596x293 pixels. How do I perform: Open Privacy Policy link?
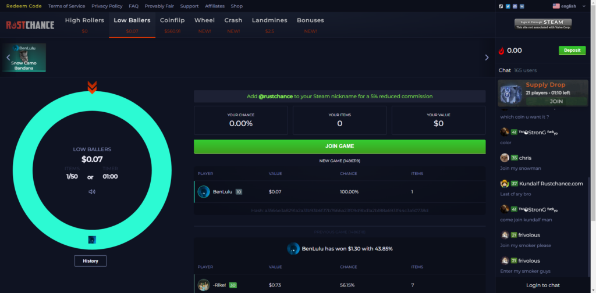pyautogui.click(x=107, y=6)
